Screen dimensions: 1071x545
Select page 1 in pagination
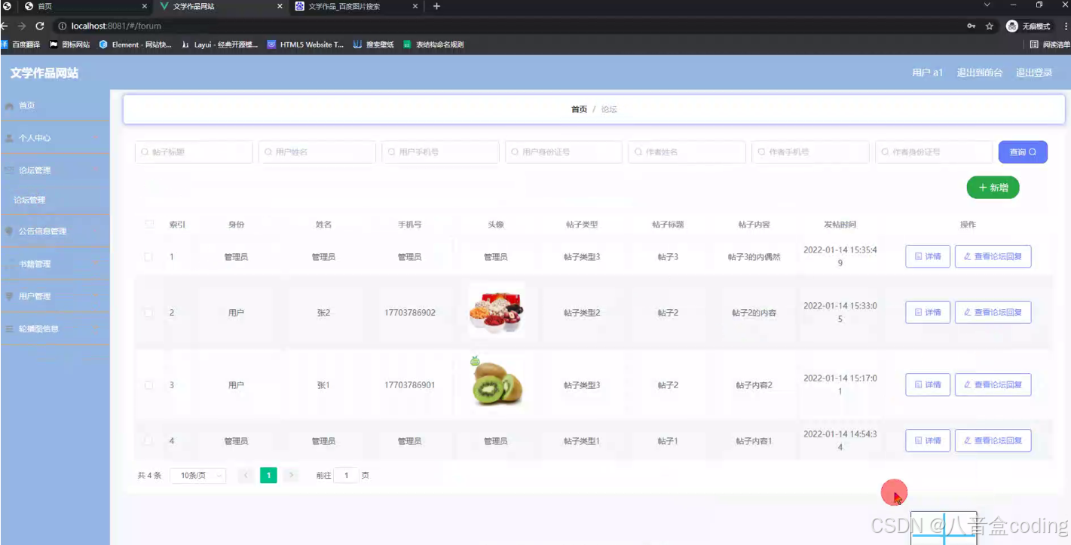268,476
